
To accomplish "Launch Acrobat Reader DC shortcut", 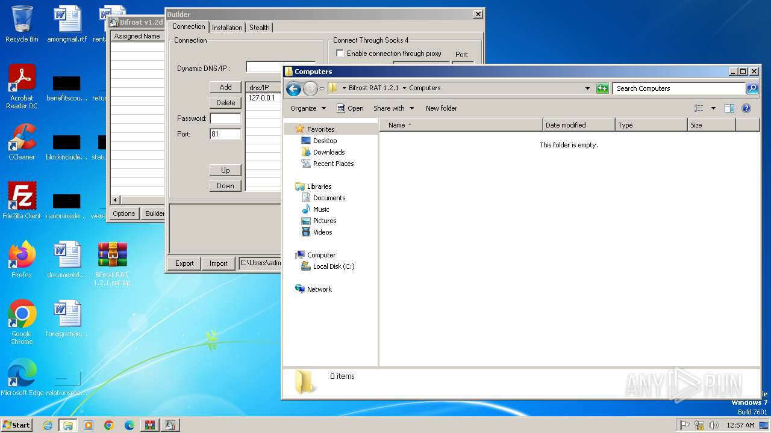I will click(22, 87).
